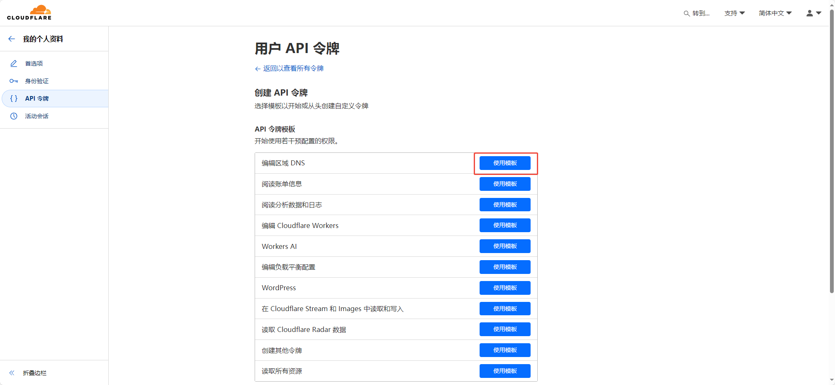Click the Workers AI row text
Screen dimensions: 835x385
279,246
